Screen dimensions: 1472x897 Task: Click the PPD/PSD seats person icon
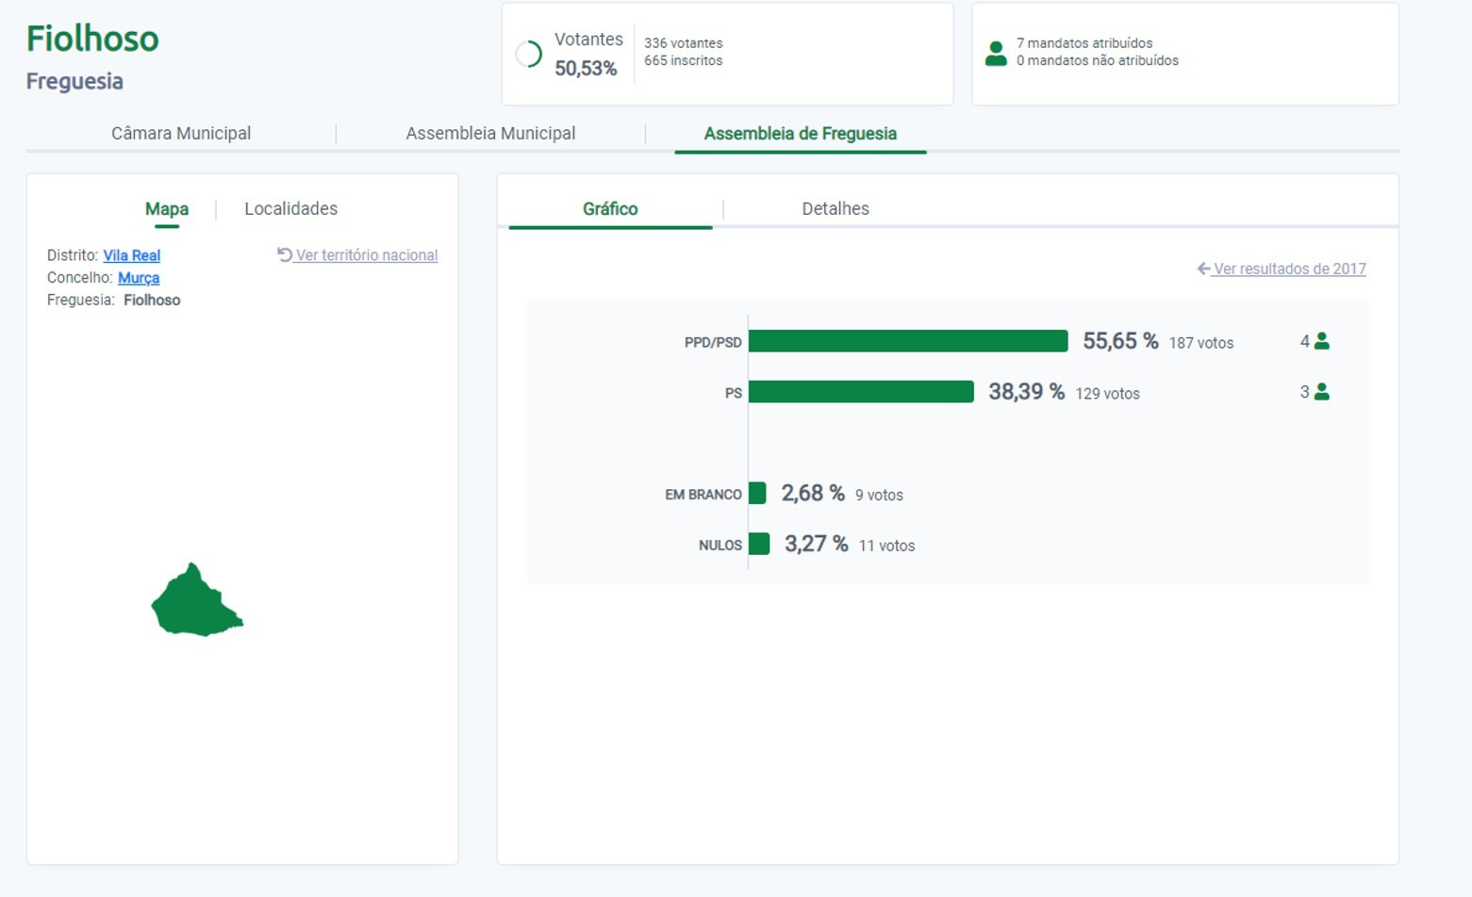coord(1321,341)
